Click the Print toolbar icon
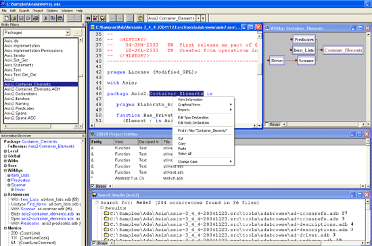This screenshot has width=372, height=246. tap(36, 18)
